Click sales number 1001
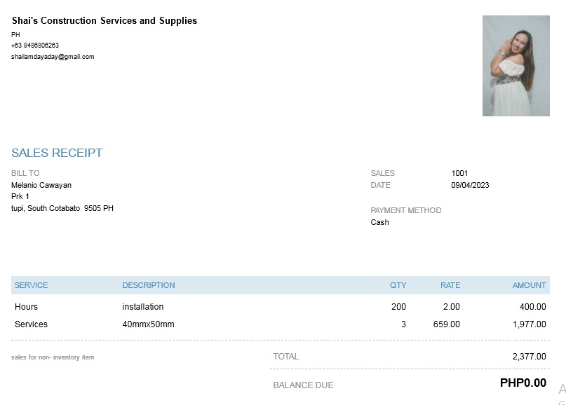Image resolution: width=566 pixels, height=405 pixels. click(x=459, y=173)
